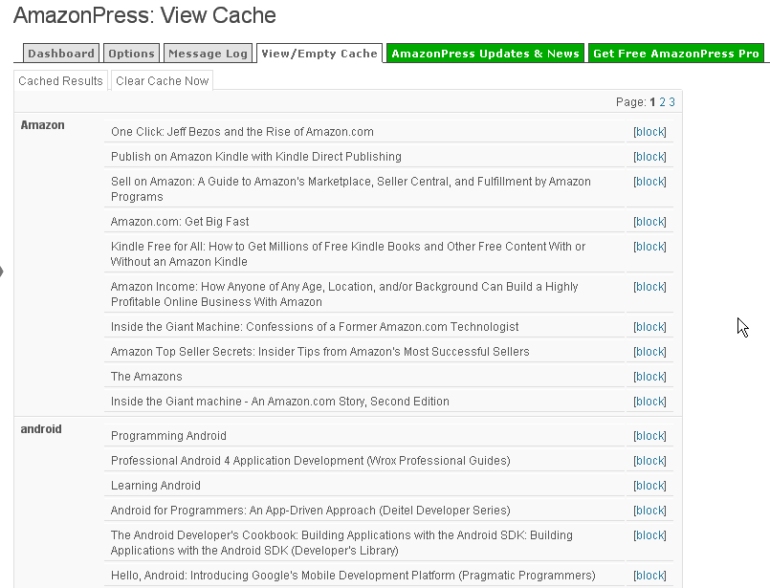Block 'Sell on Amazon: A Guide' result

[x=649, y=182]
